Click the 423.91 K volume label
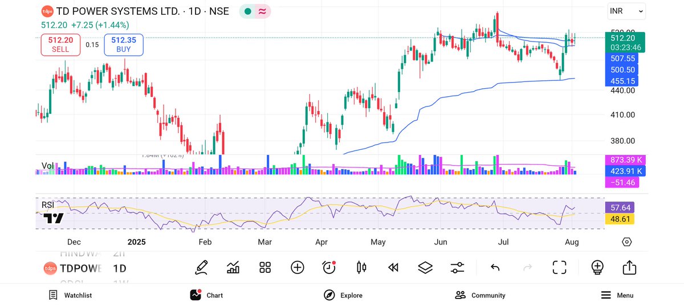The width and height of the screenshot is (684, 307). (x=626, y=171)
